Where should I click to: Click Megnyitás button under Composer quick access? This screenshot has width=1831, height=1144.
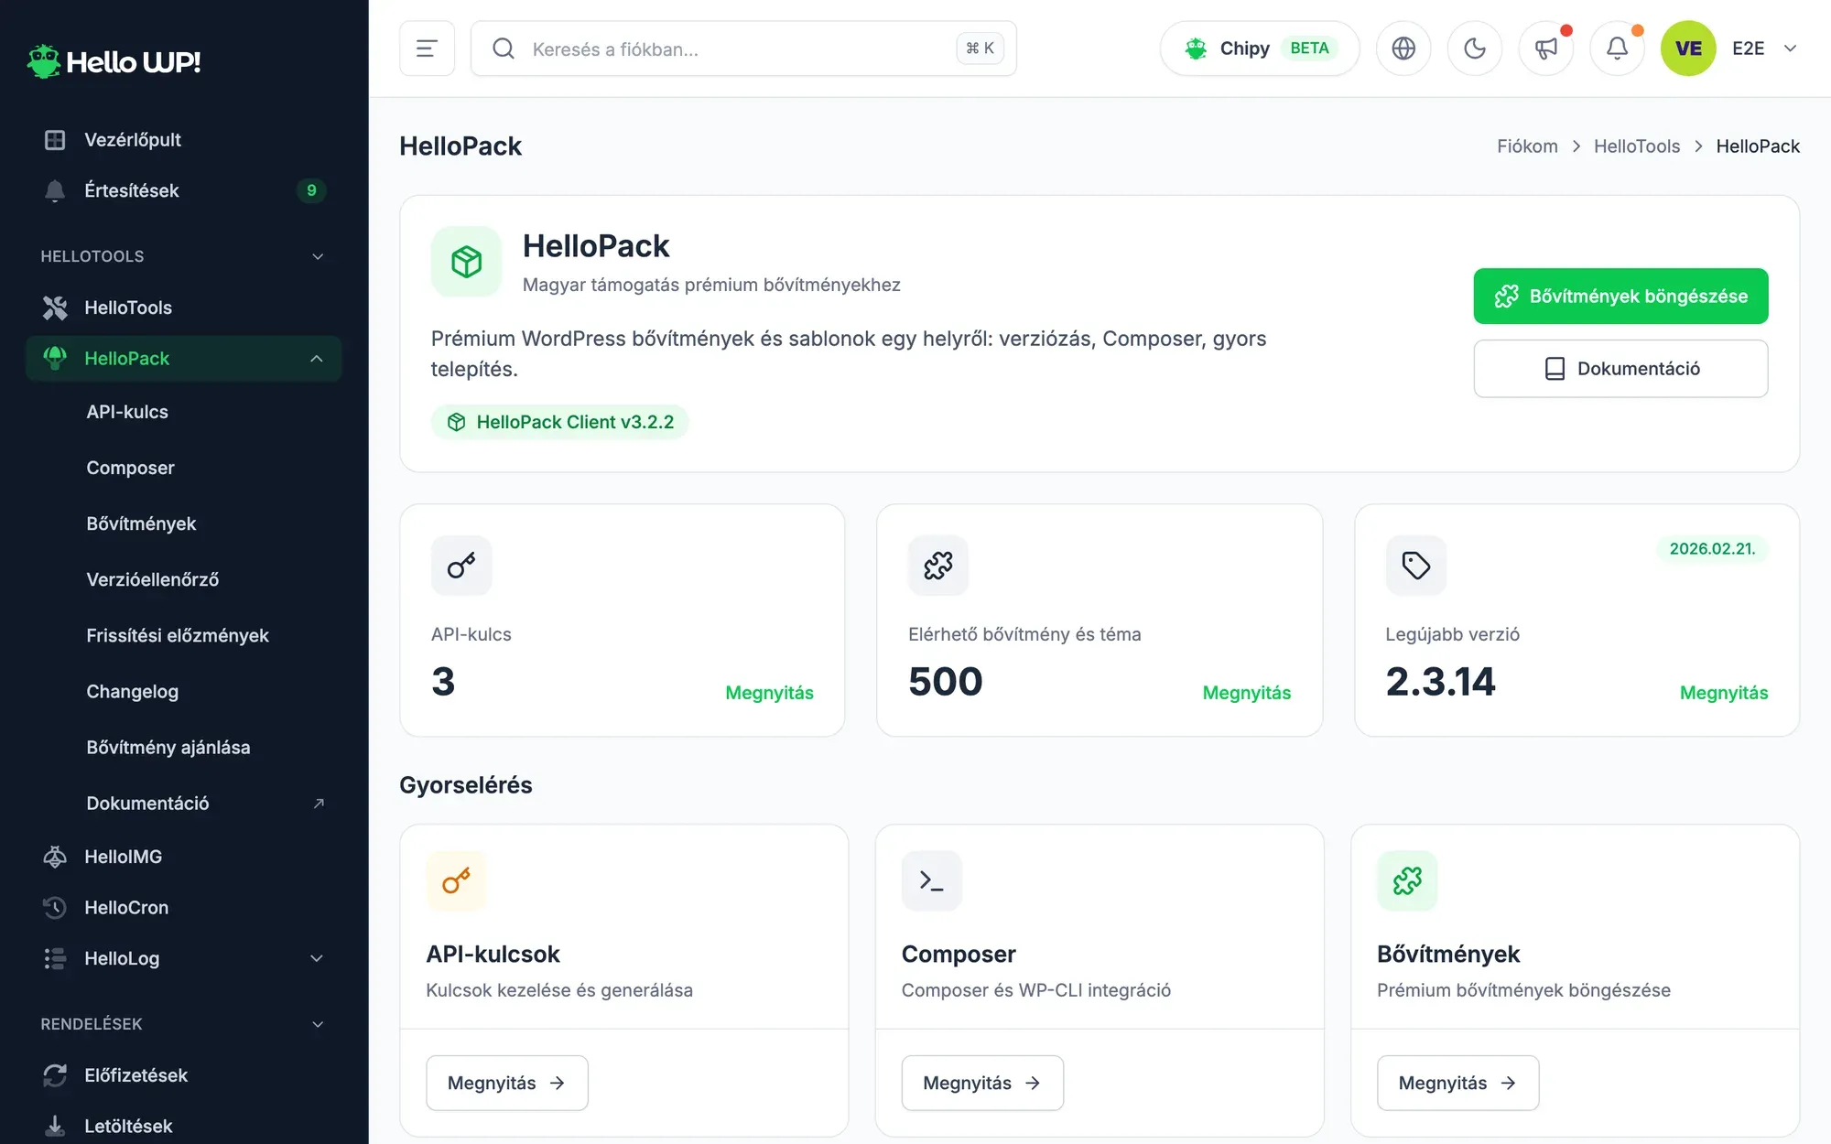point(982,1083)
